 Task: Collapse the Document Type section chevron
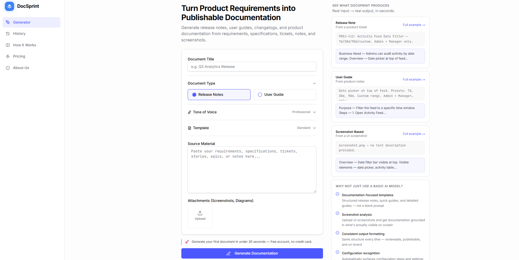pos(314,83)
